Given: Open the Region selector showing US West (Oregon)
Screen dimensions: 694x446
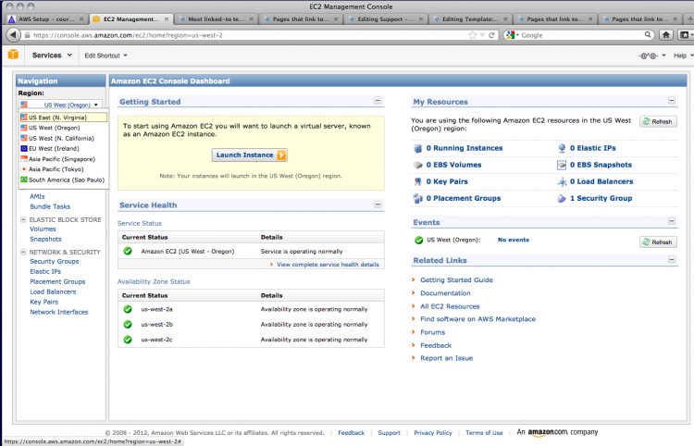Looking at the screenshot, I should click(x=61, y=105).
